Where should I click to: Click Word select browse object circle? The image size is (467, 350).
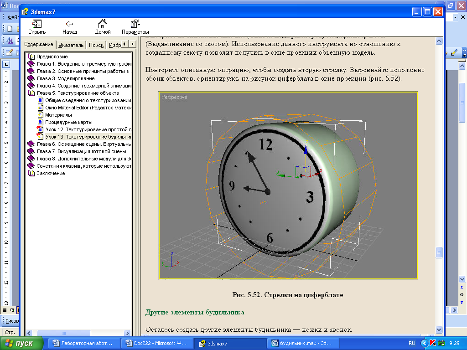click(x=462, y=295)
